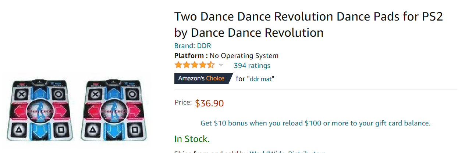The image size is (465, 153).
Task: Expand the rating breakdown chevron beside stars
Action: 221,65
